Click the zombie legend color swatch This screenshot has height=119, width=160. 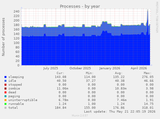coord(5,89)
